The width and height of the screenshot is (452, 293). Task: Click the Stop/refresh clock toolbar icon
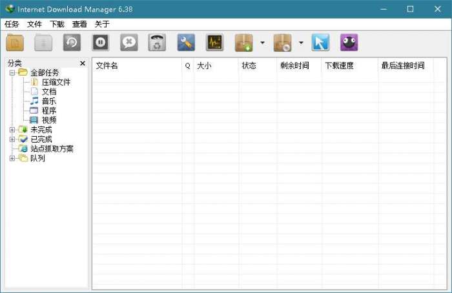72,43
